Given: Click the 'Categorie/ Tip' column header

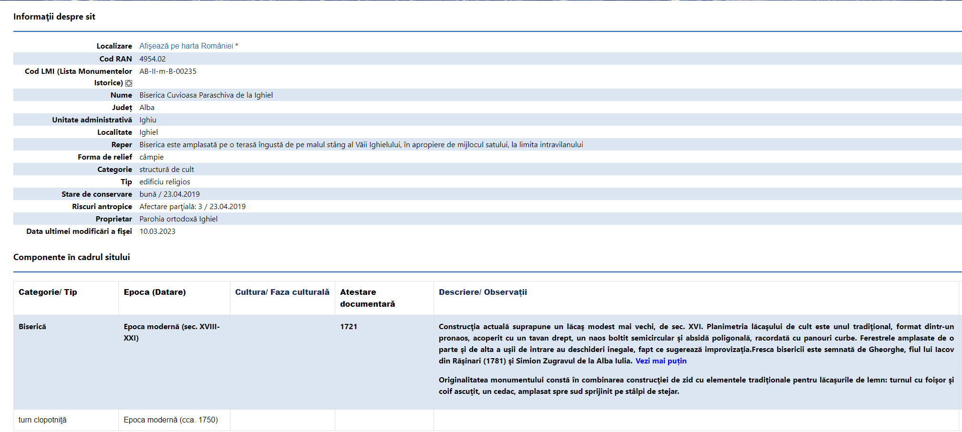Looking at the screenshot, I should pyautogui.click(x=48, y=292).
